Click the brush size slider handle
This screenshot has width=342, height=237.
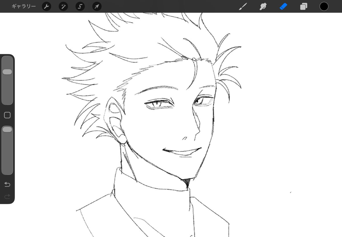(x=7, y=72)
